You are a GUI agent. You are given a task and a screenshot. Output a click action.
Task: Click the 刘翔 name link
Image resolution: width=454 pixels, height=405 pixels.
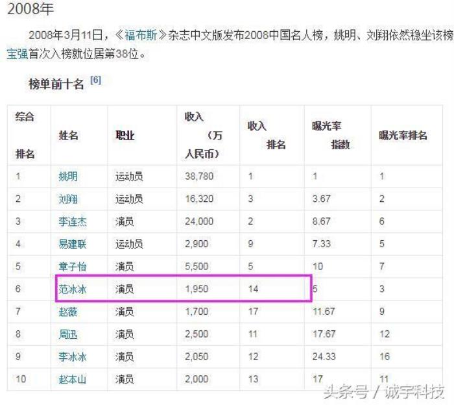pos(67,199)
